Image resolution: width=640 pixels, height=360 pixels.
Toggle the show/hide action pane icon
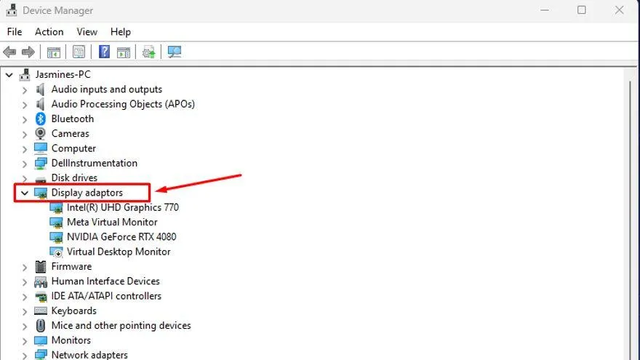(123, 52)
